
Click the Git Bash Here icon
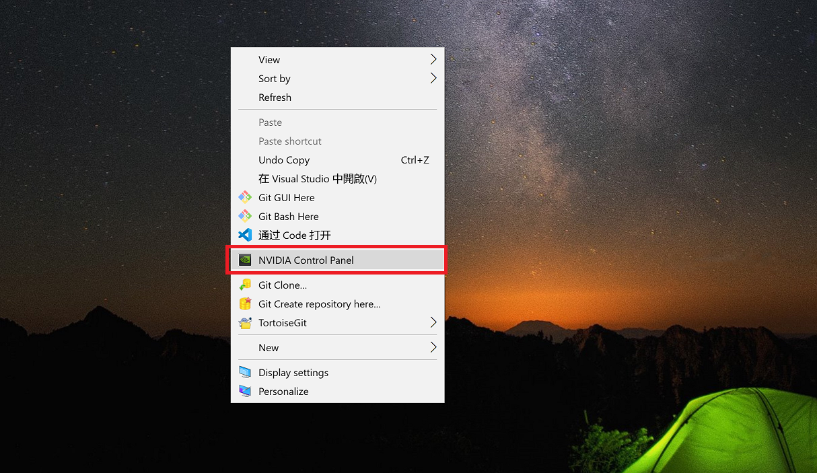coord(245,217)
